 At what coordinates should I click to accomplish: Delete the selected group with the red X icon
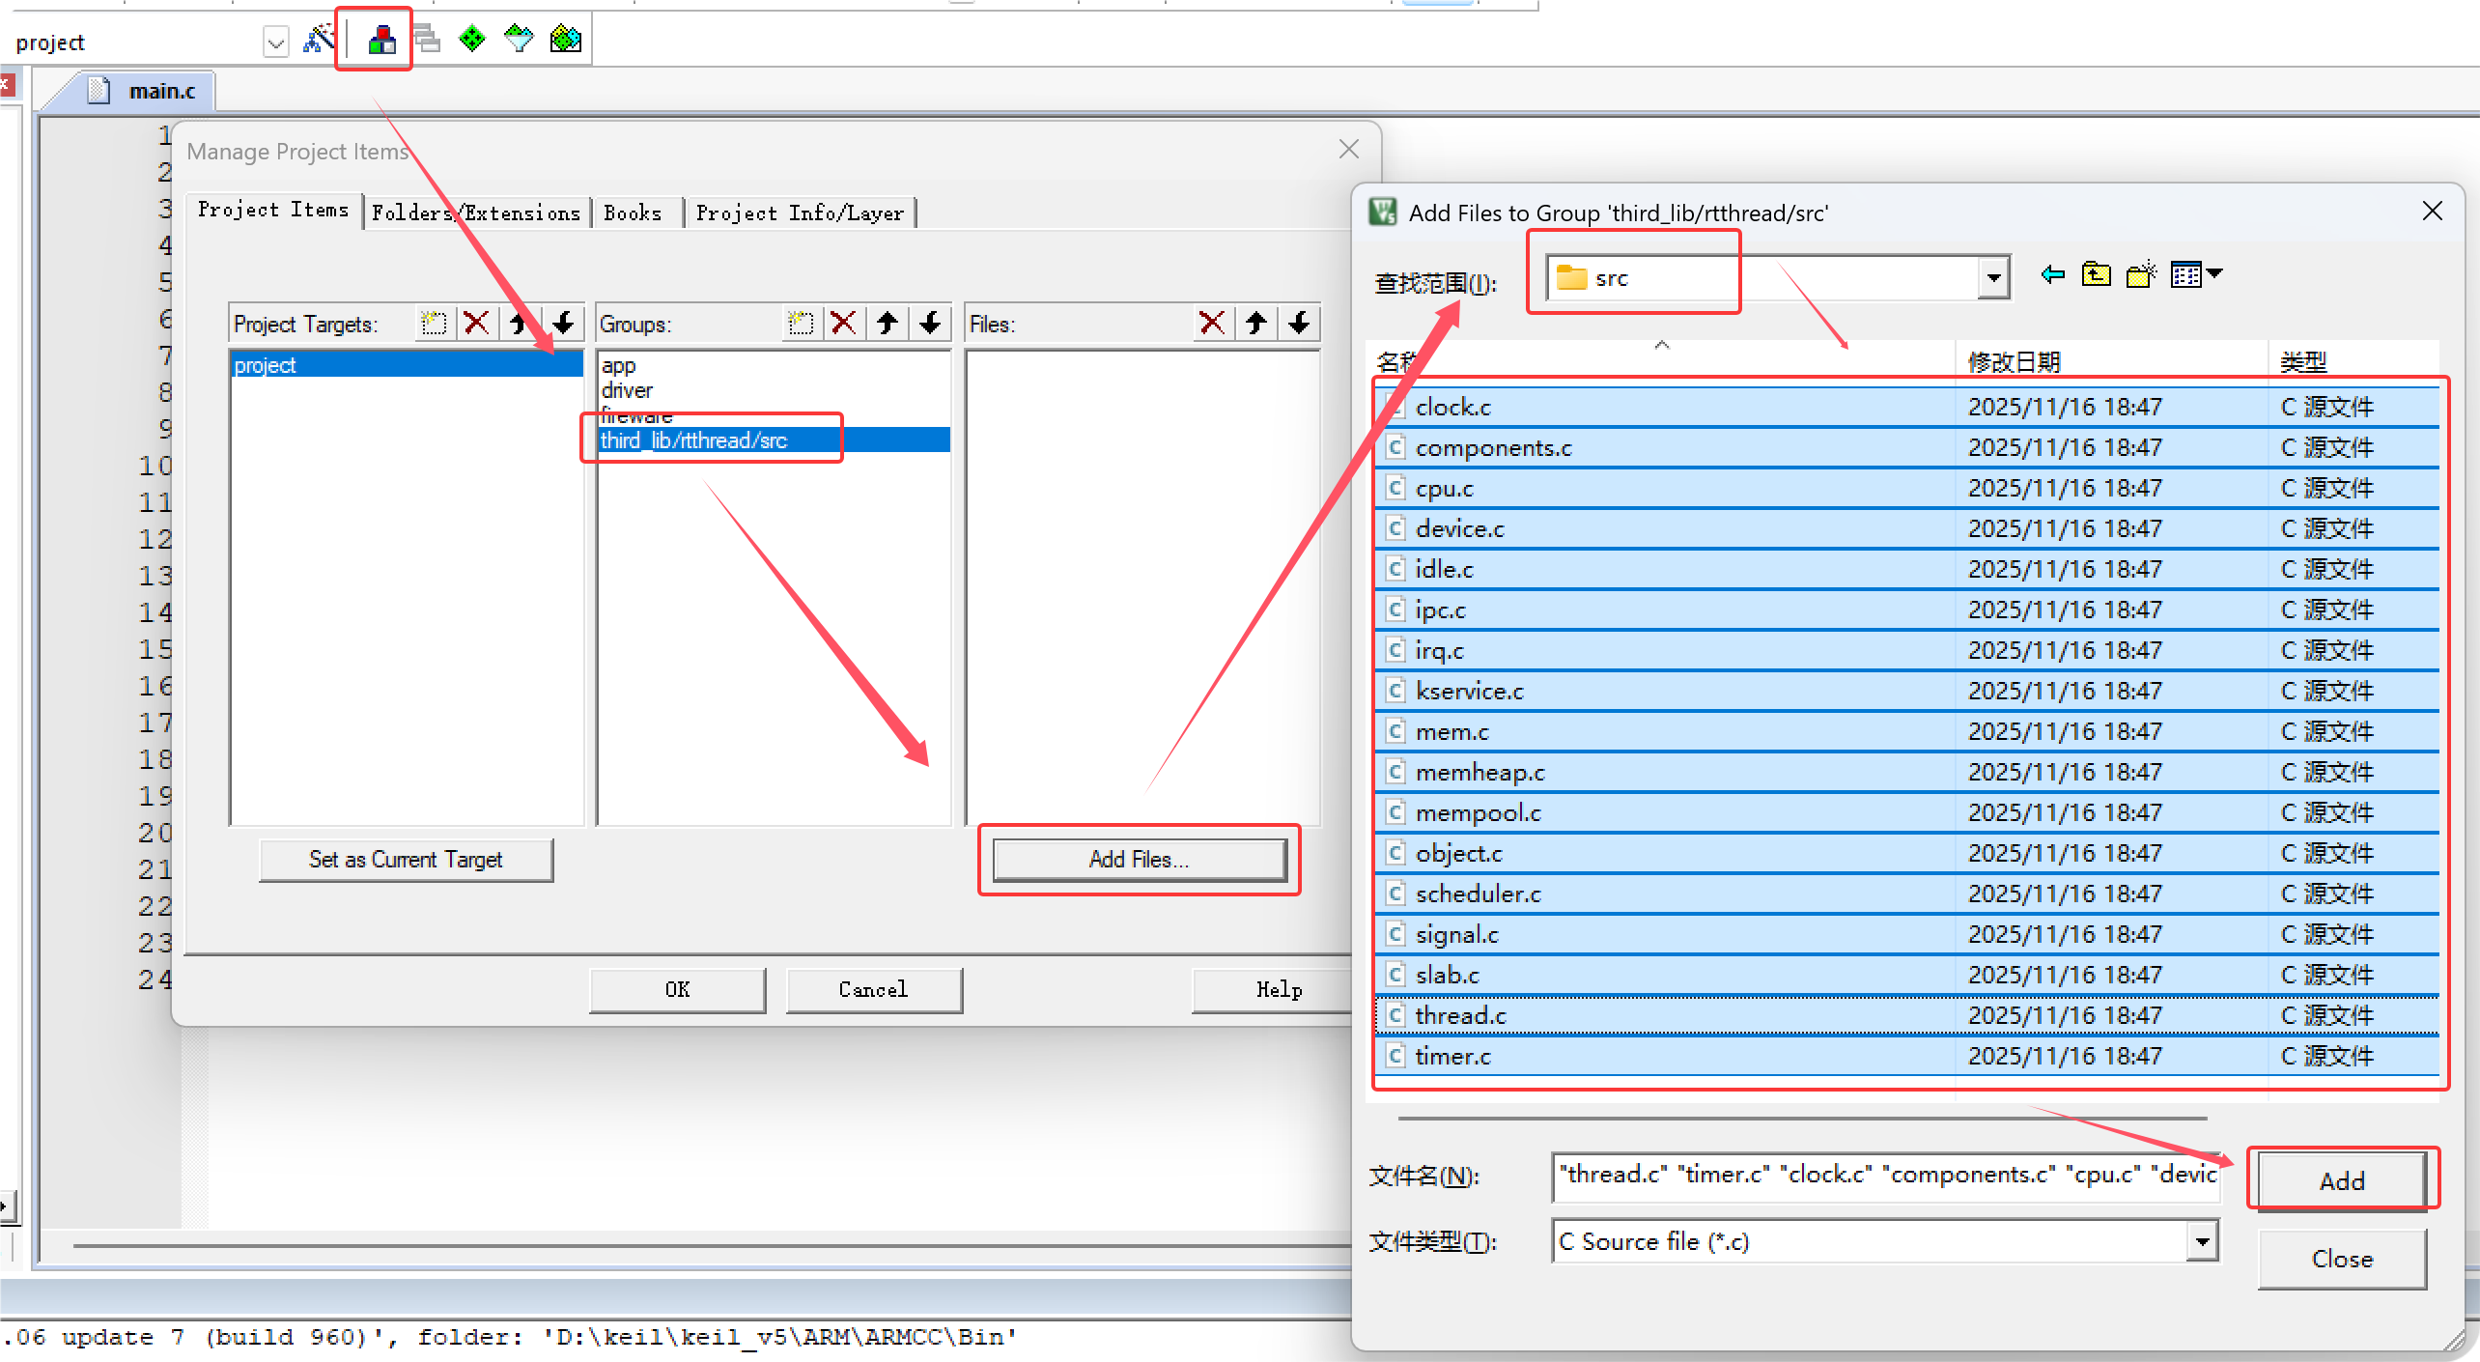(x=843, y=323)
